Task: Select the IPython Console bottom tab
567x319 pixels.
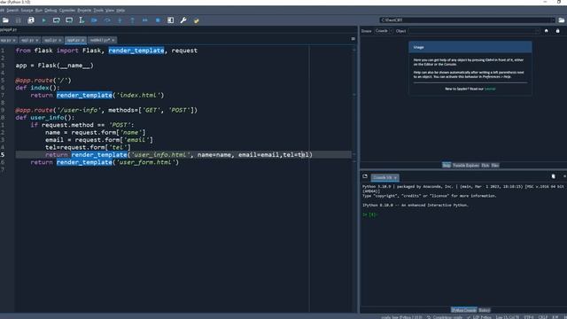Action: 463,310
